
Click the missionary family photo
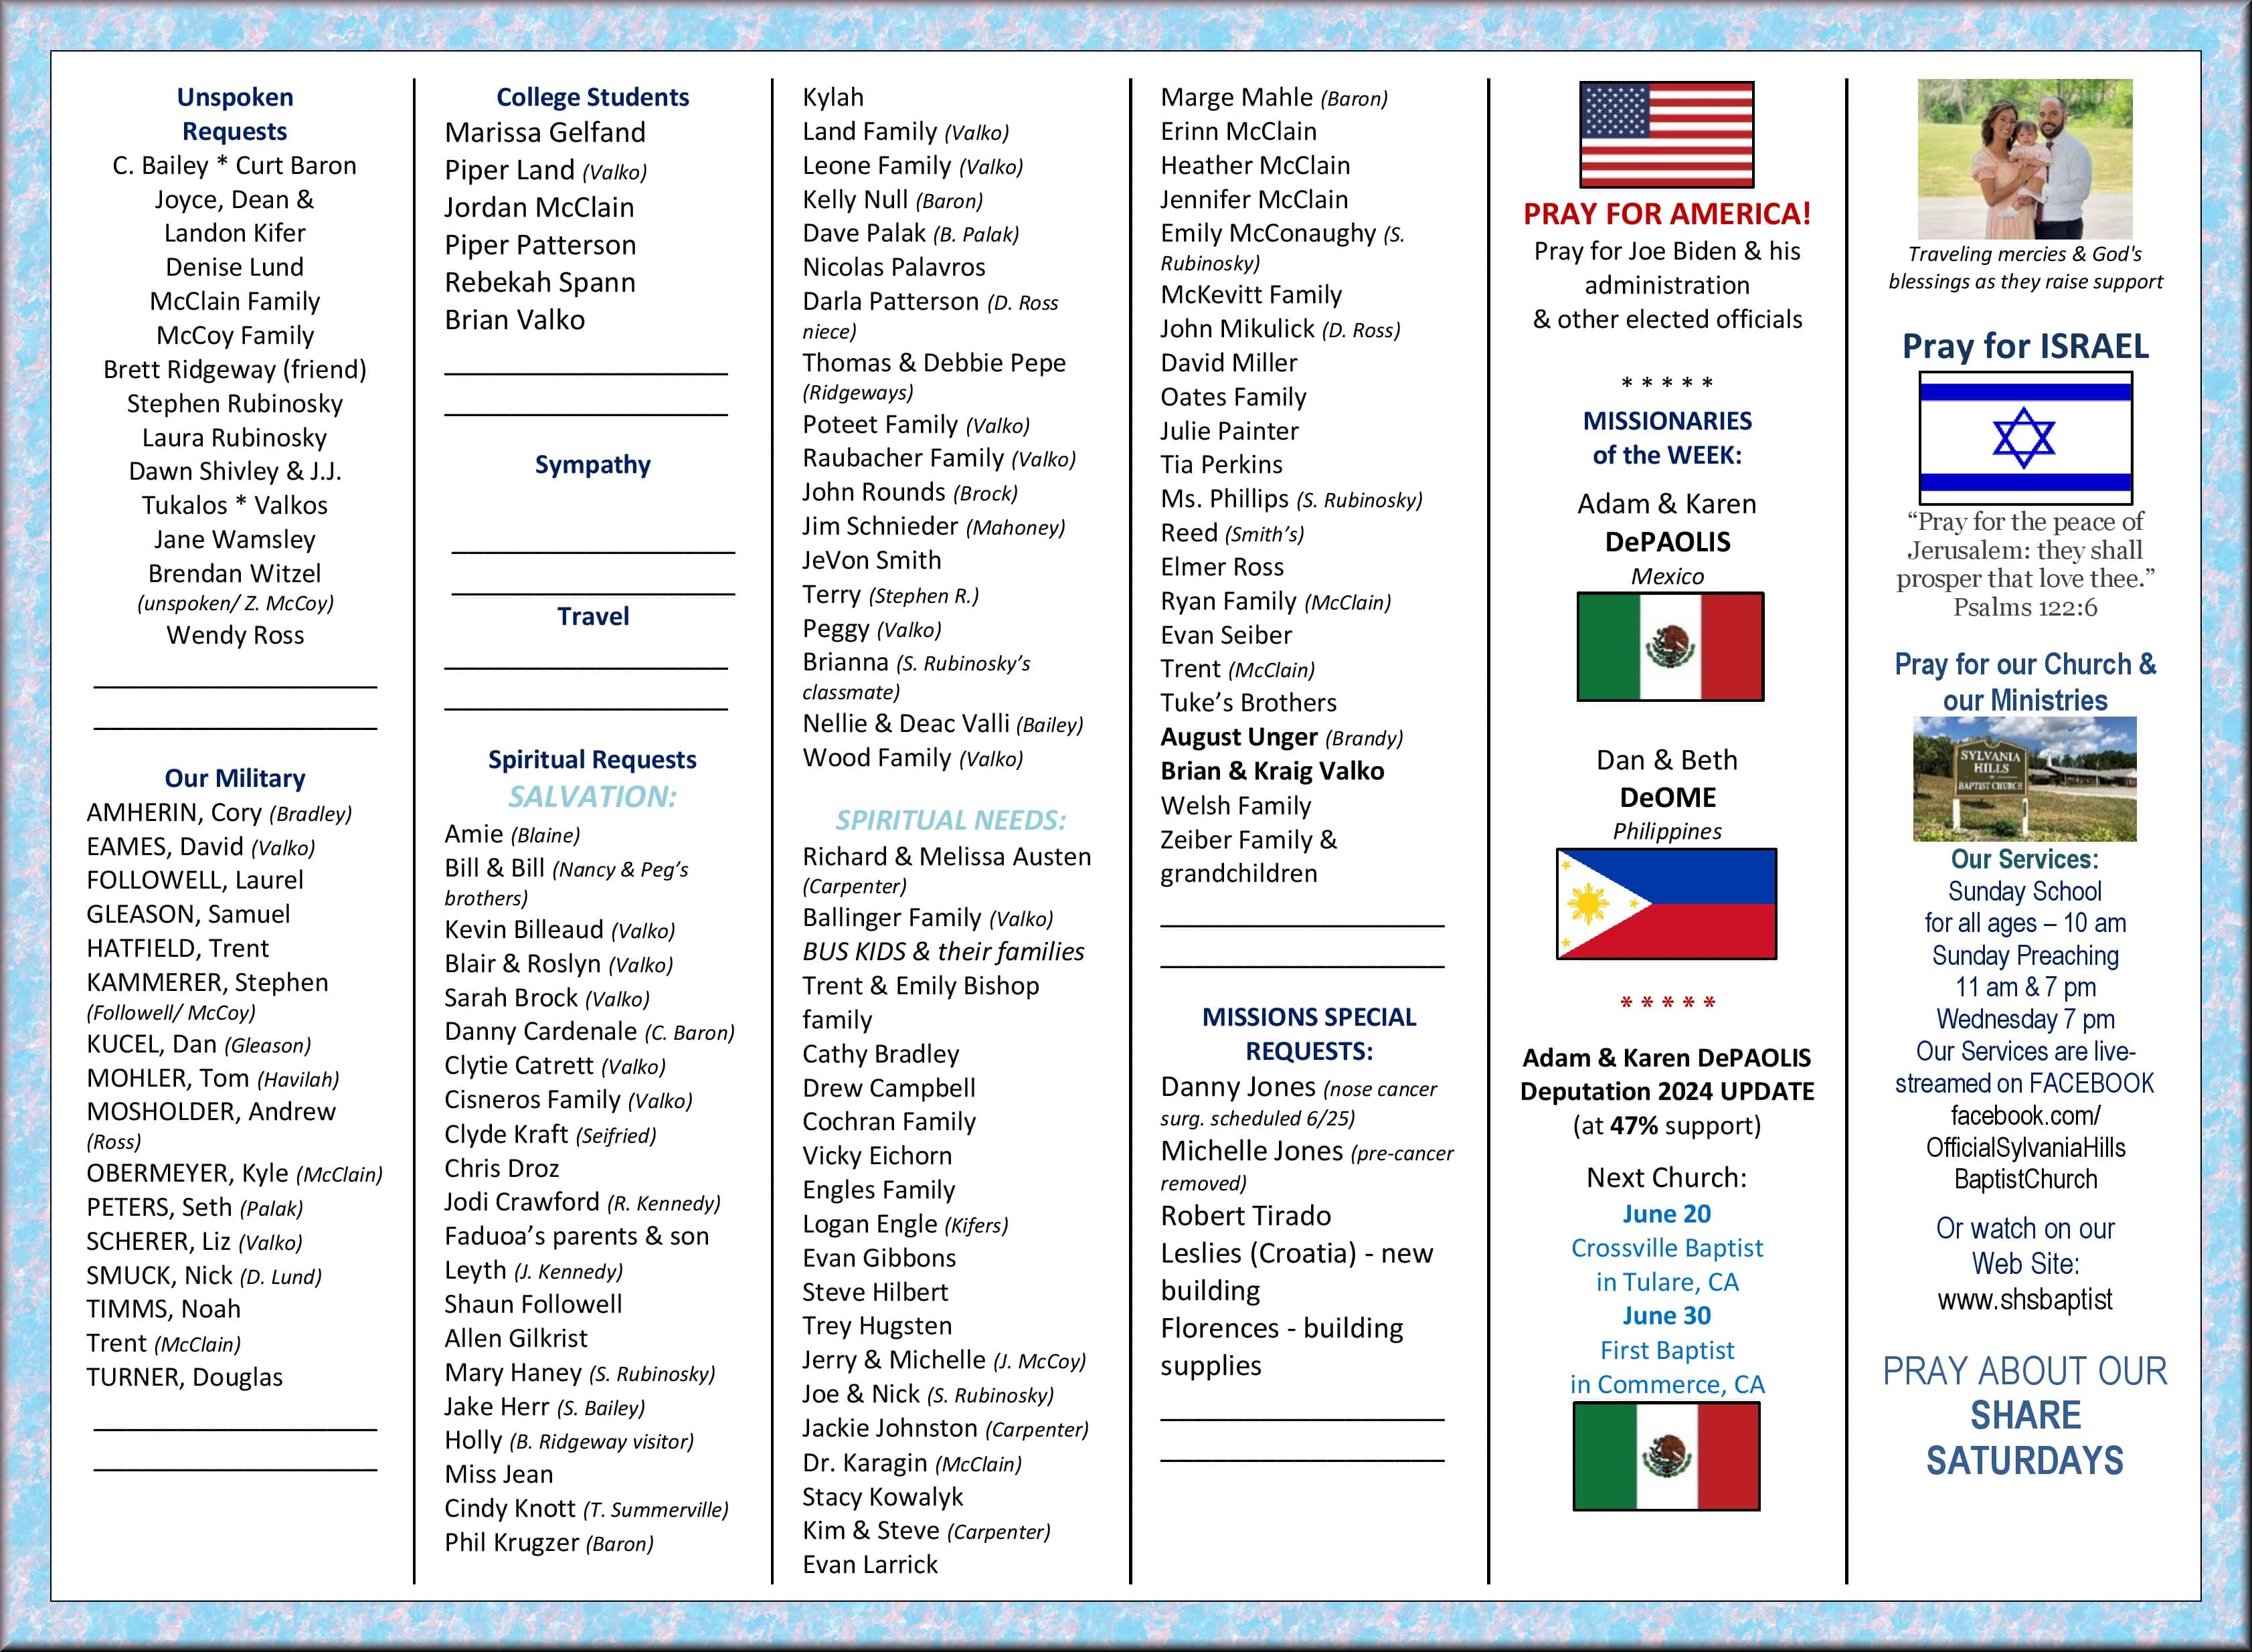tap(2024, 159)
